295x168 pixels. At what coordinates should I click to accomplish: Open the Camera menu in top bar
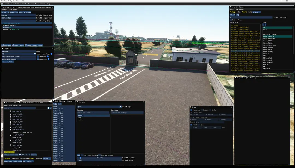[43, 4]
